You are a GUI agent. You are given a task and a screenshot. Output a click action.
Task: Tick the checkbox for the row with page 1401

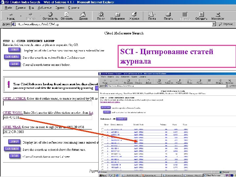pyautogui.click(x=103, y=151)
